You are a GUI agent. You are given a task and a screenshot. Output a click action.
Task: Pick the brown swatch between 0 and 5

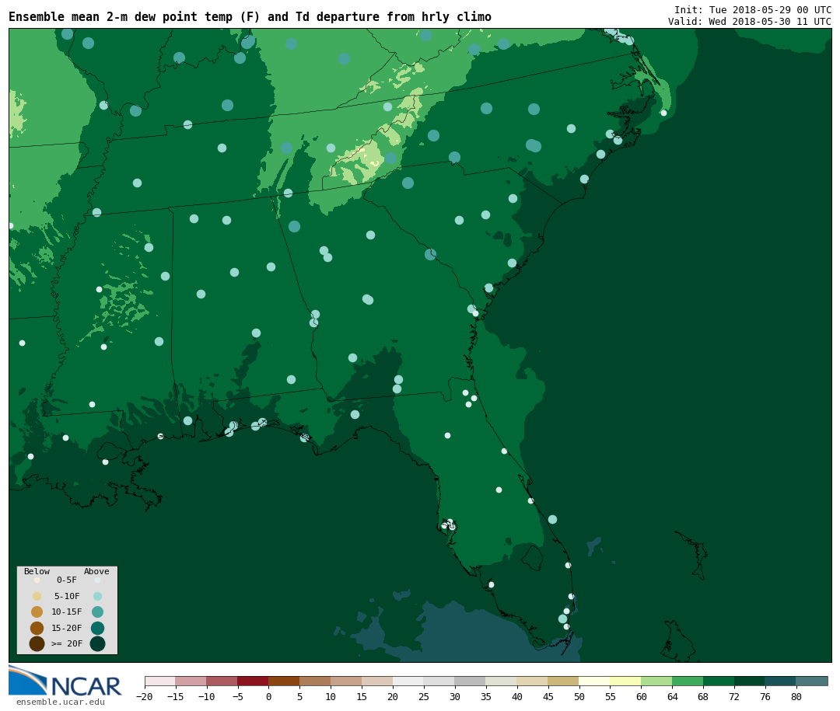[285, 681]
